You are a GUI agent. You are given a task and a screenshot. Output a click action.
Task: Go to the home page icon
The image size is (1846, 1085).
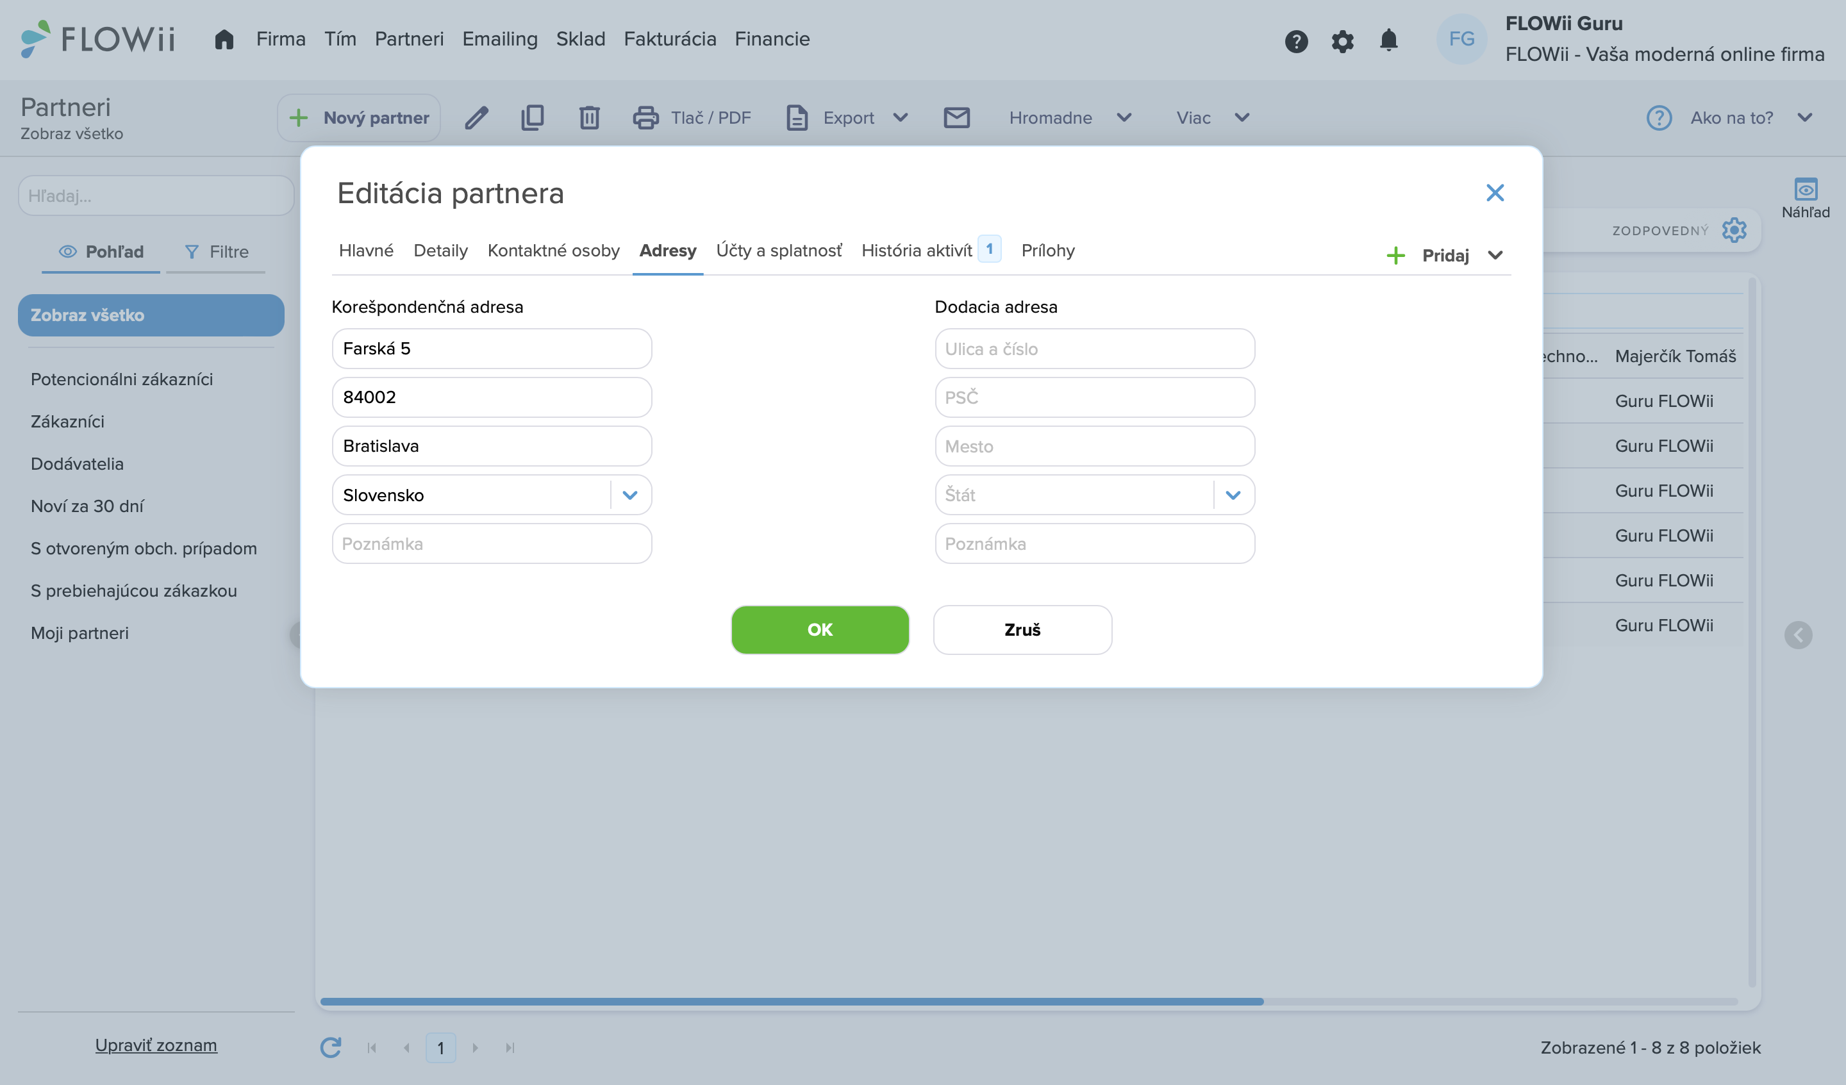[x=224, y=39]
